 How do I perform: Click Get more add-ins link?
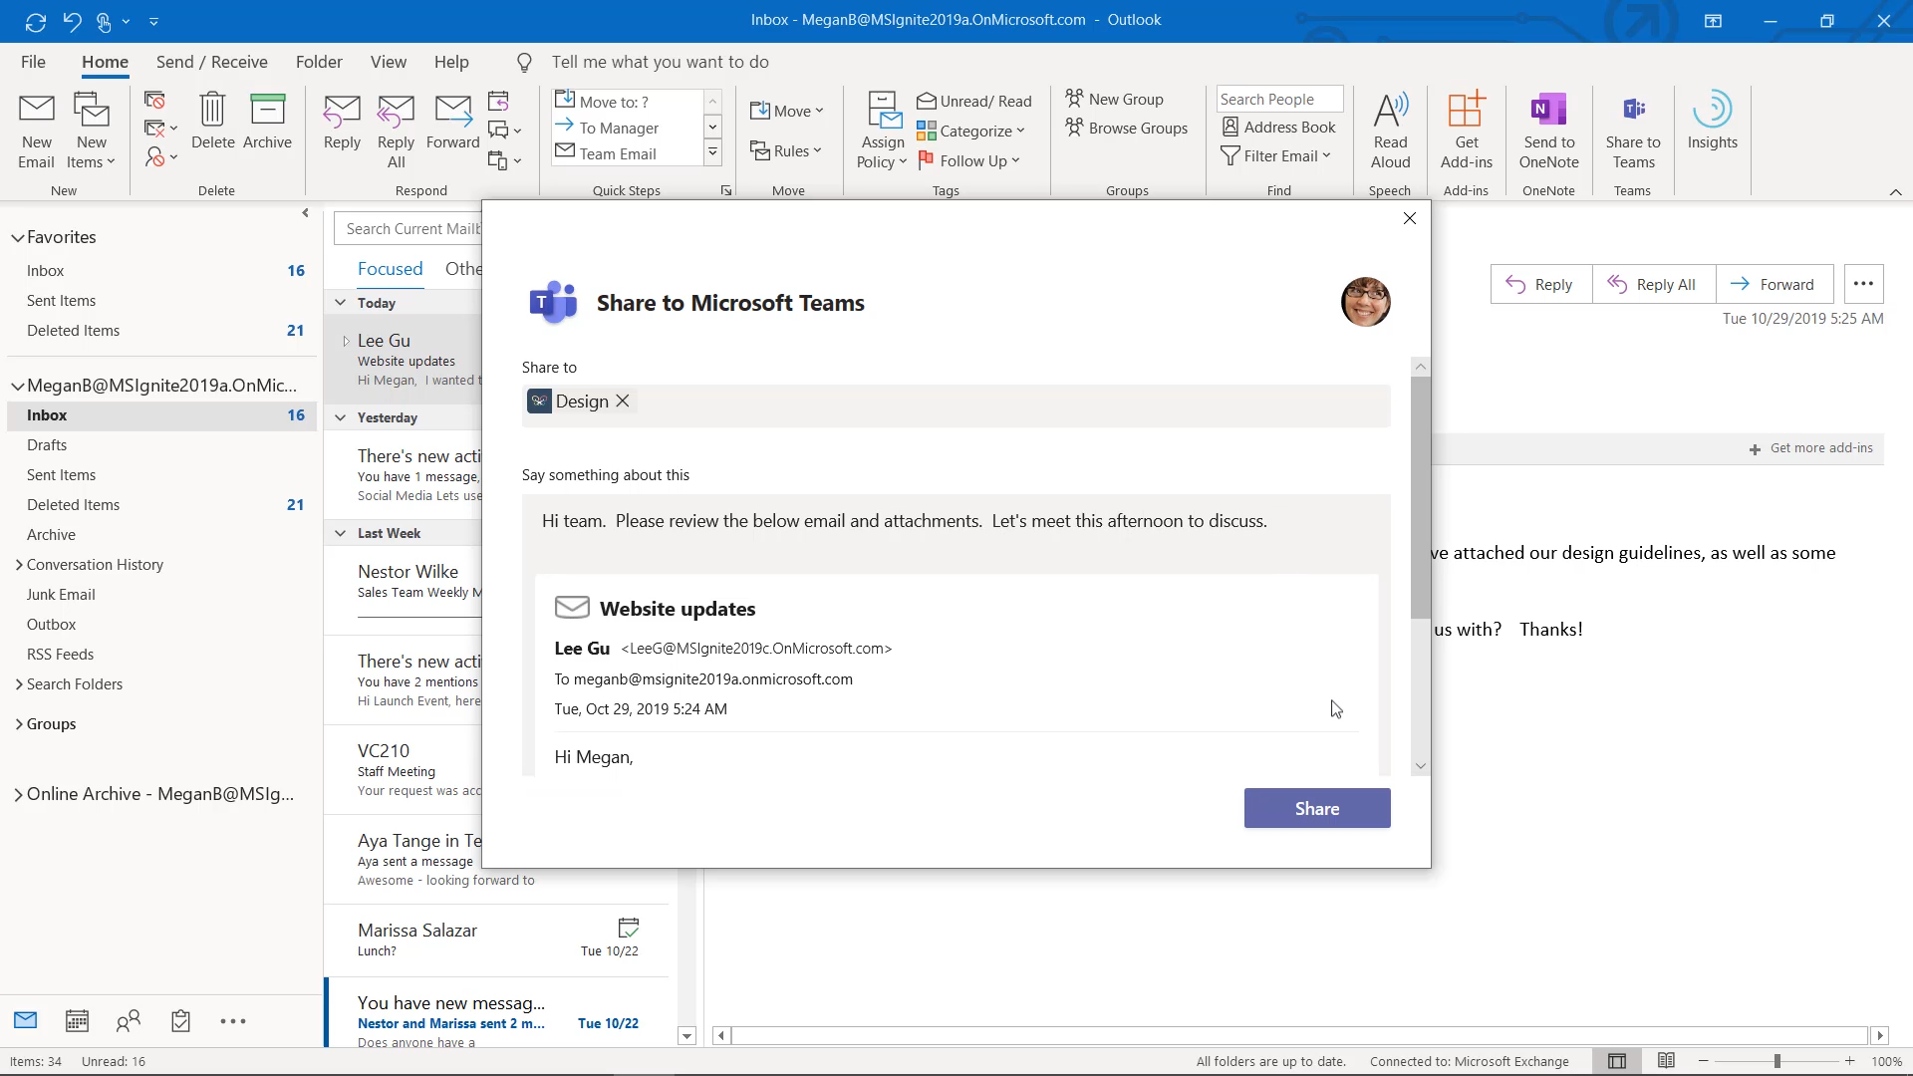(1811, 448)
